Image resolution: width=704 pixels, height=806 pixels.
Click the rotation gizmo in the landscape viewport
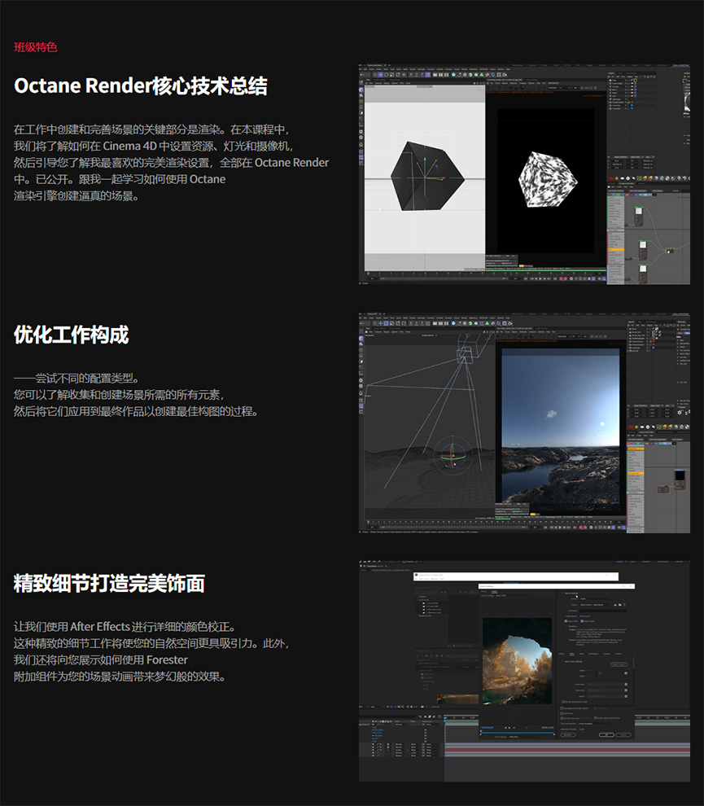pyautogui.click(x=453, y=455)
